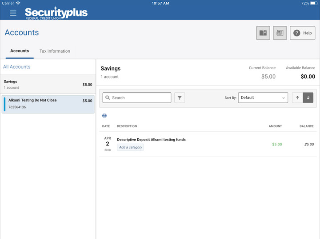Click the green $5.00 transaction amount

[x=277, y=145]
